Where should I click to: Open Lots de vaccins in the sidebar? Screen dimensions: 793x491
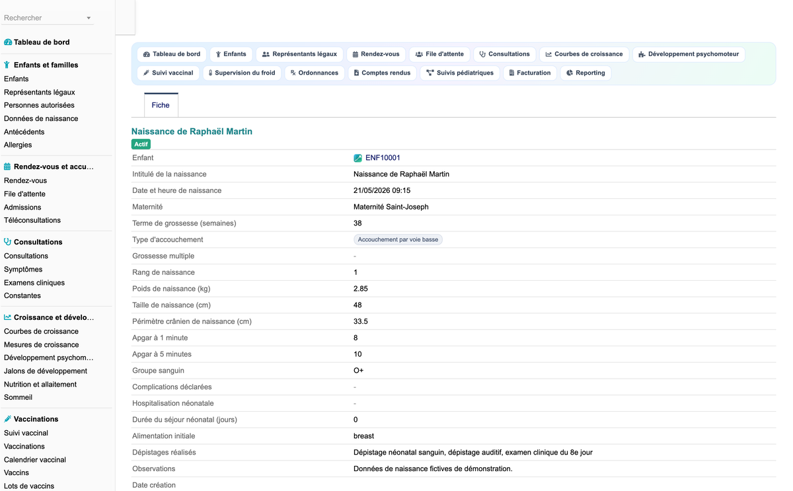point(29,486)
